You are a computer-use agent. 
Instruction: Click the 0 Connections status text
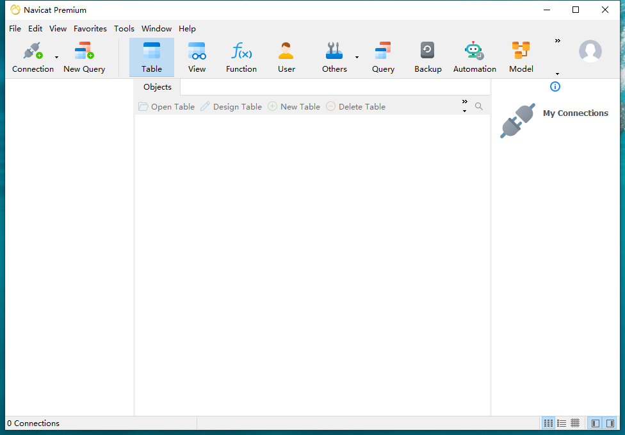click(33, 423)
